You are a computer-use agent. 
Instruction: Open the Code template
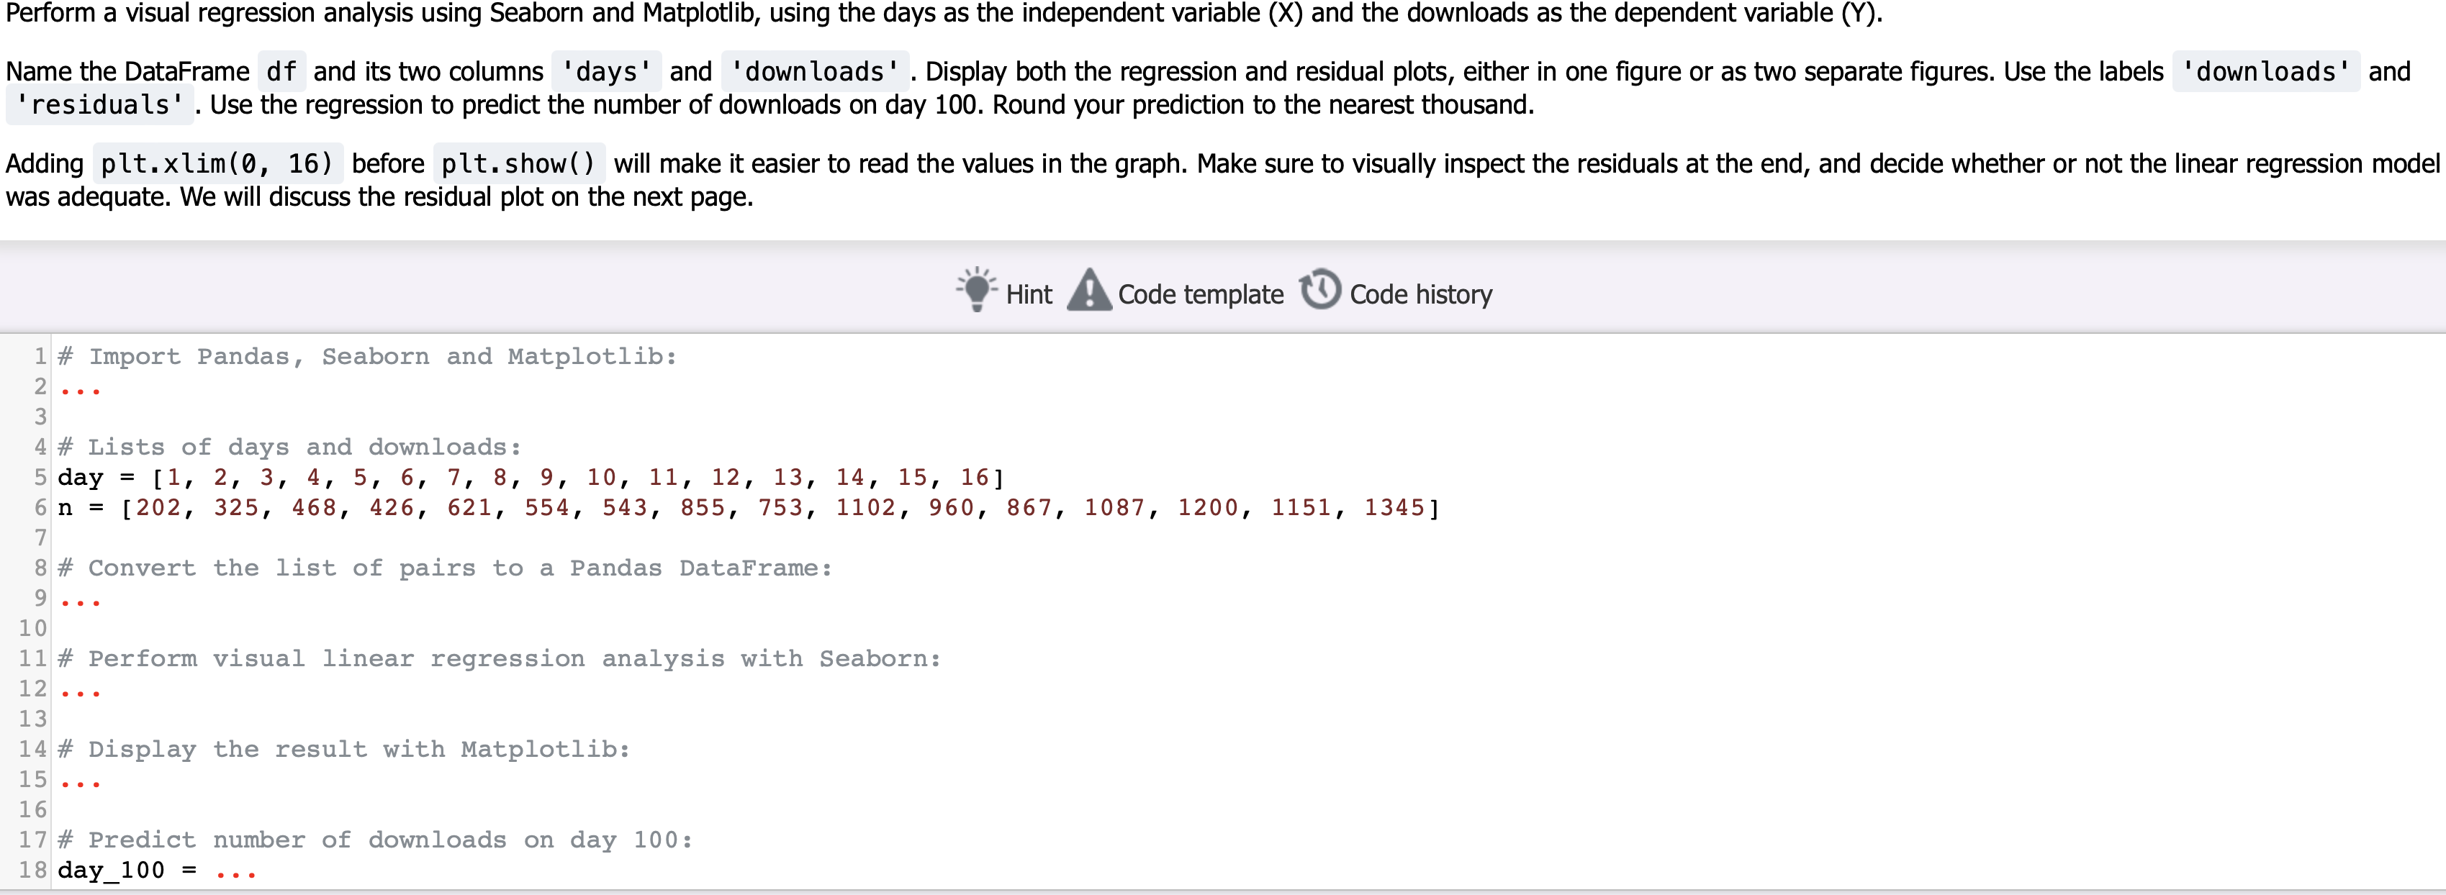[1200, 294]
